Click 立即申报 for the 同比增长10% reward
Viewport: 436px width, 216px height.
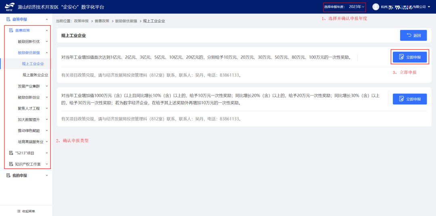click(410, 99)
